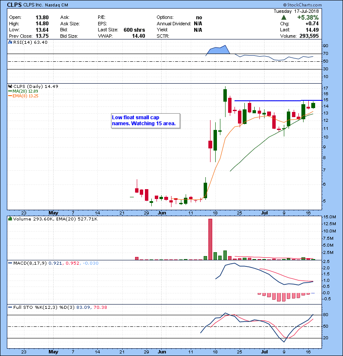Click the 'EMA(8) 13.25' legend text
Viewport: 343px width, 356px height.
tap(25, 96)
